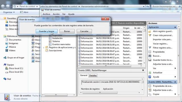Select event row with Id 1003

110,61
